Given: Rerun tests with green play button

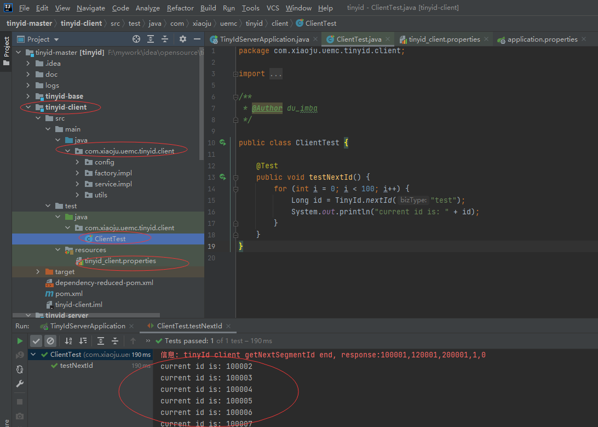Looking at the screenshot, I should coord(20,341).
